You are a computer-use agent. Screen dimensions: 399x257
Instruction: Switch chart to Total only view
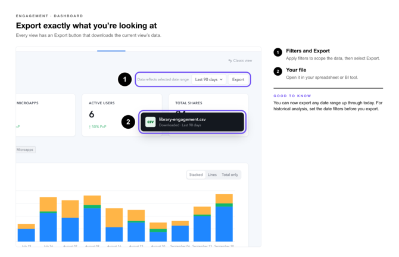(229, 175)
